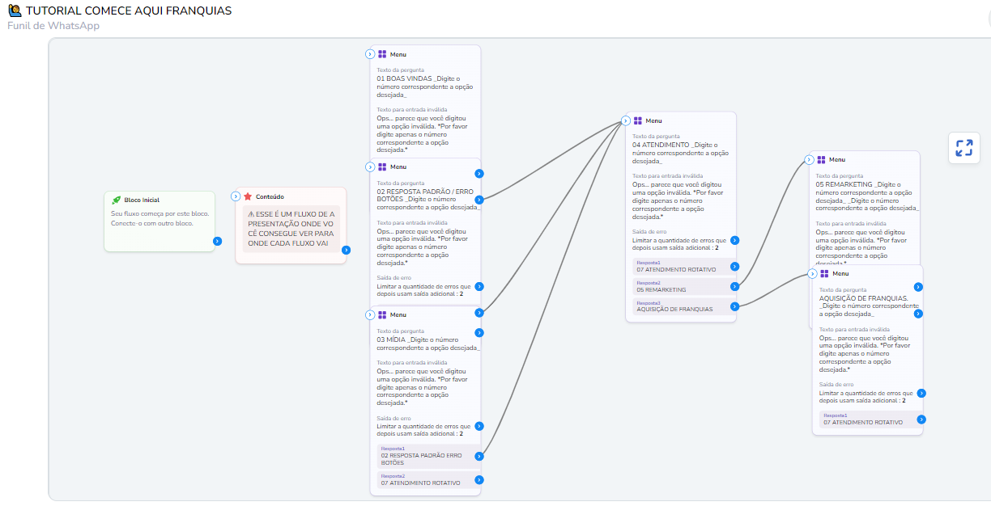991x506 pixels.
Task: Click the input connector of 04 ATENDIMENTO menu
Action: (x=626, y=120)
